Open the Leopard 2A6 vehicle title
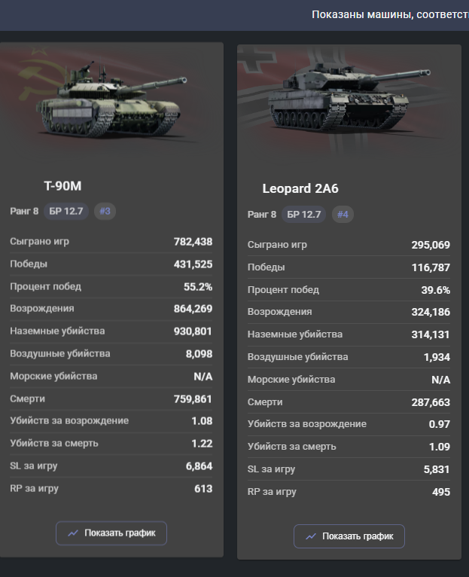This screenshot has height=577, width=469. point(300,188)
